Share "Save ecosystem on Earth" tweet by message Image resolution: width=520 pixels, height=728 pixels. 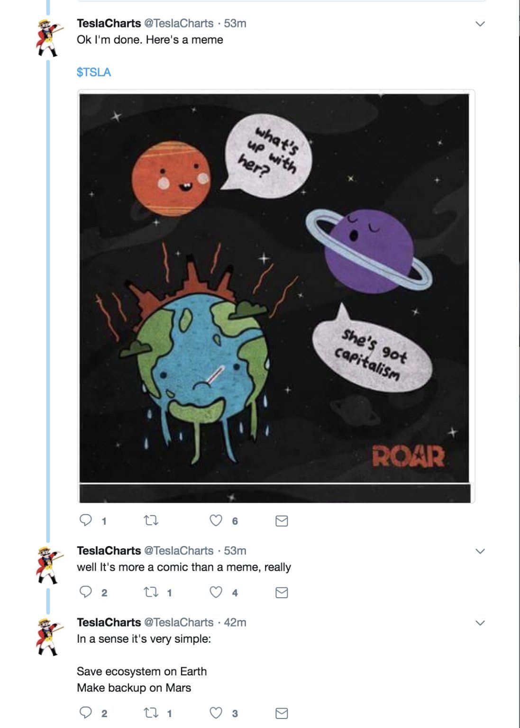coord(282,713)
